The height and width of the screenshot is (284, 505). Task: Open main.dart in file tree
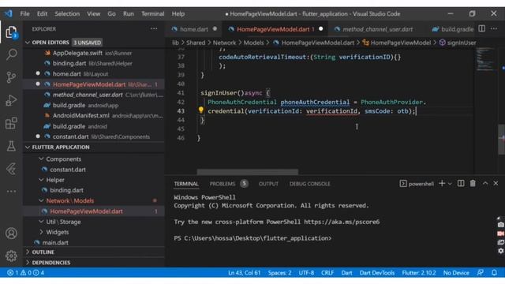click(x=55, y=242)
